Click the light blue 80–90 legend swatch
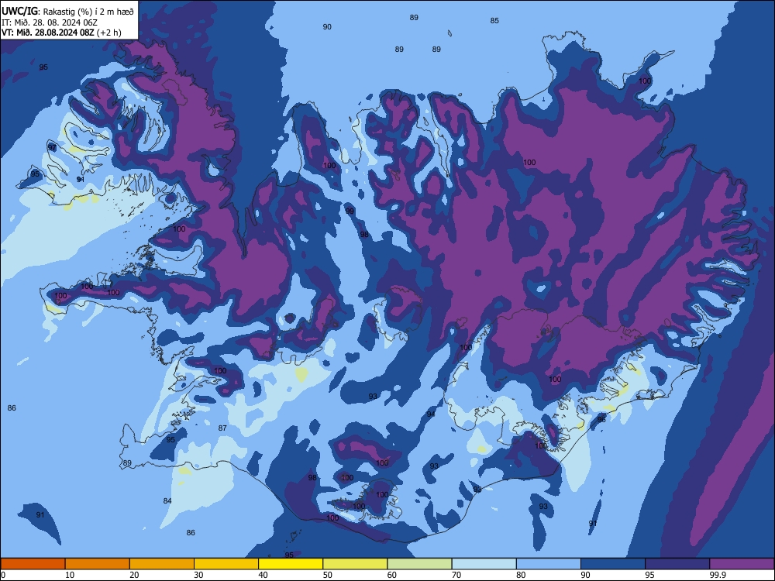The height and width of the screenshot is (581, 775). (549, 564)
